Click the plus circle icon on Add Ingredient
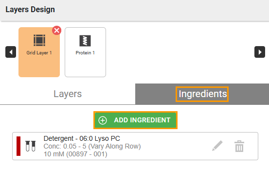Viewport: 269px width, 184px height. 103,120
